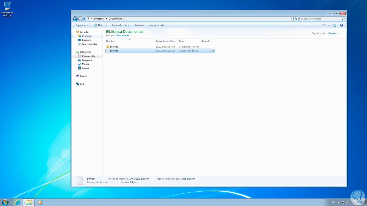Open recent pages dropdown next to Forward
Viewport: 367px width, 206px height.
pos(84,19)
